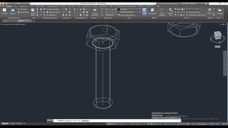
Task: Click the WCS (МСК) dropdown under ViewCube
Action: [x=217, y=47]
